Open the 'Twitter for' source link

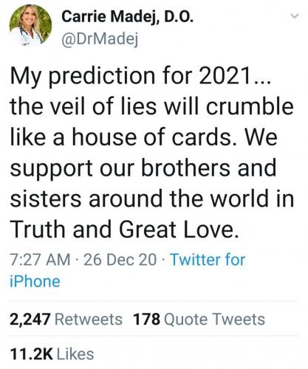pyautogui.click(x=208, y=260)
